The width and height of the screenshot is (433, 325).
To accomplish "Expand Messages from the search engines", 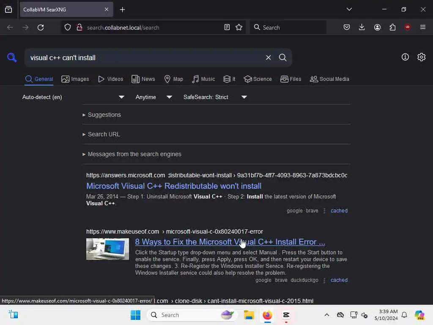I will [132, 154].
